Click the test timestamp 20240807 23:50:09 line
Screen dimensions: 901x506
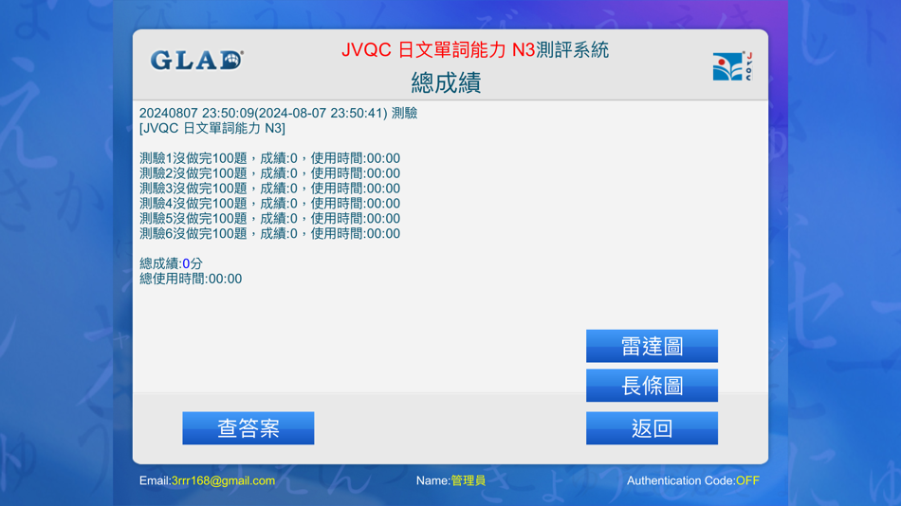tap(278, 113)
